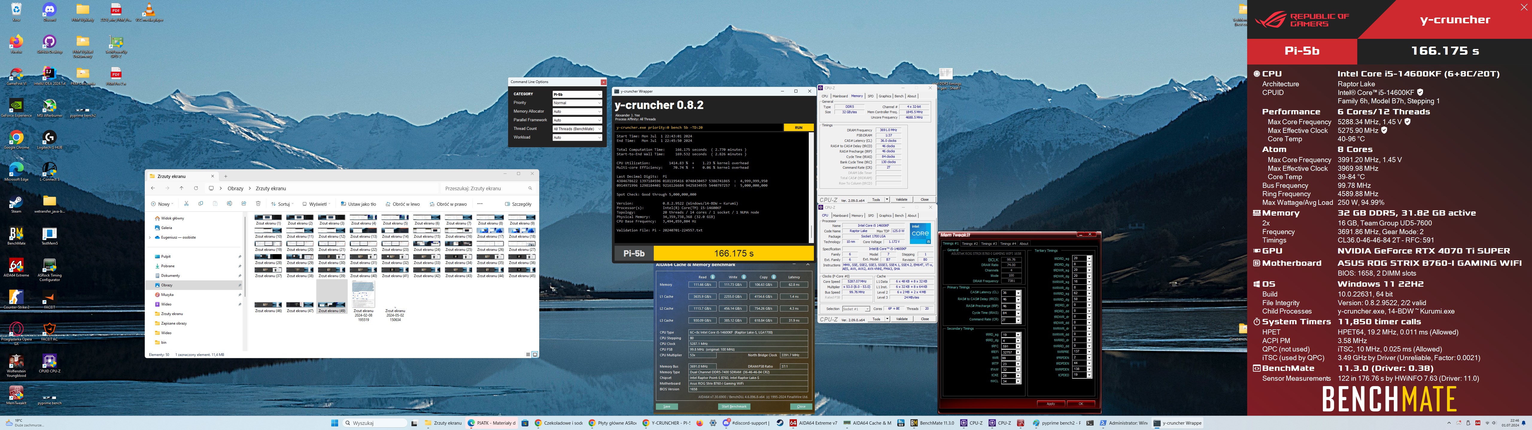Open Wolfenstein Youngblood desktop shortcut

point(16,366)
